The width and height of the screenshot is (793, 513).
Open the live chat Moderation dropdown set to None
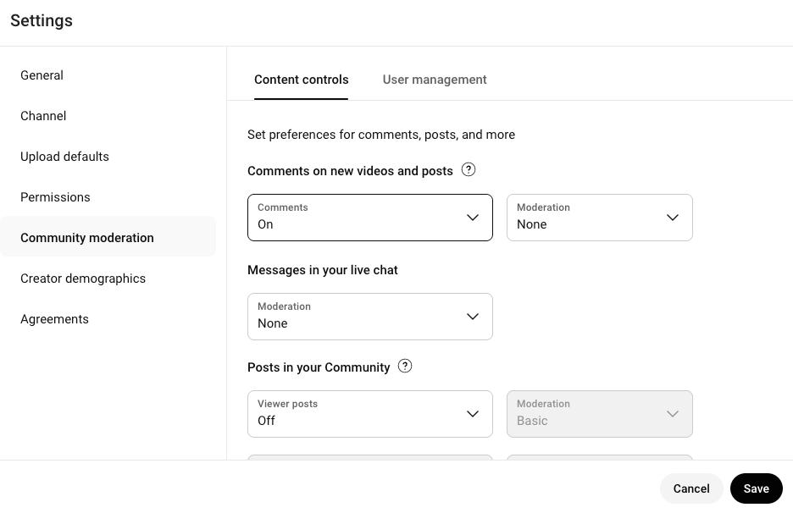click(x=370, y=316)
